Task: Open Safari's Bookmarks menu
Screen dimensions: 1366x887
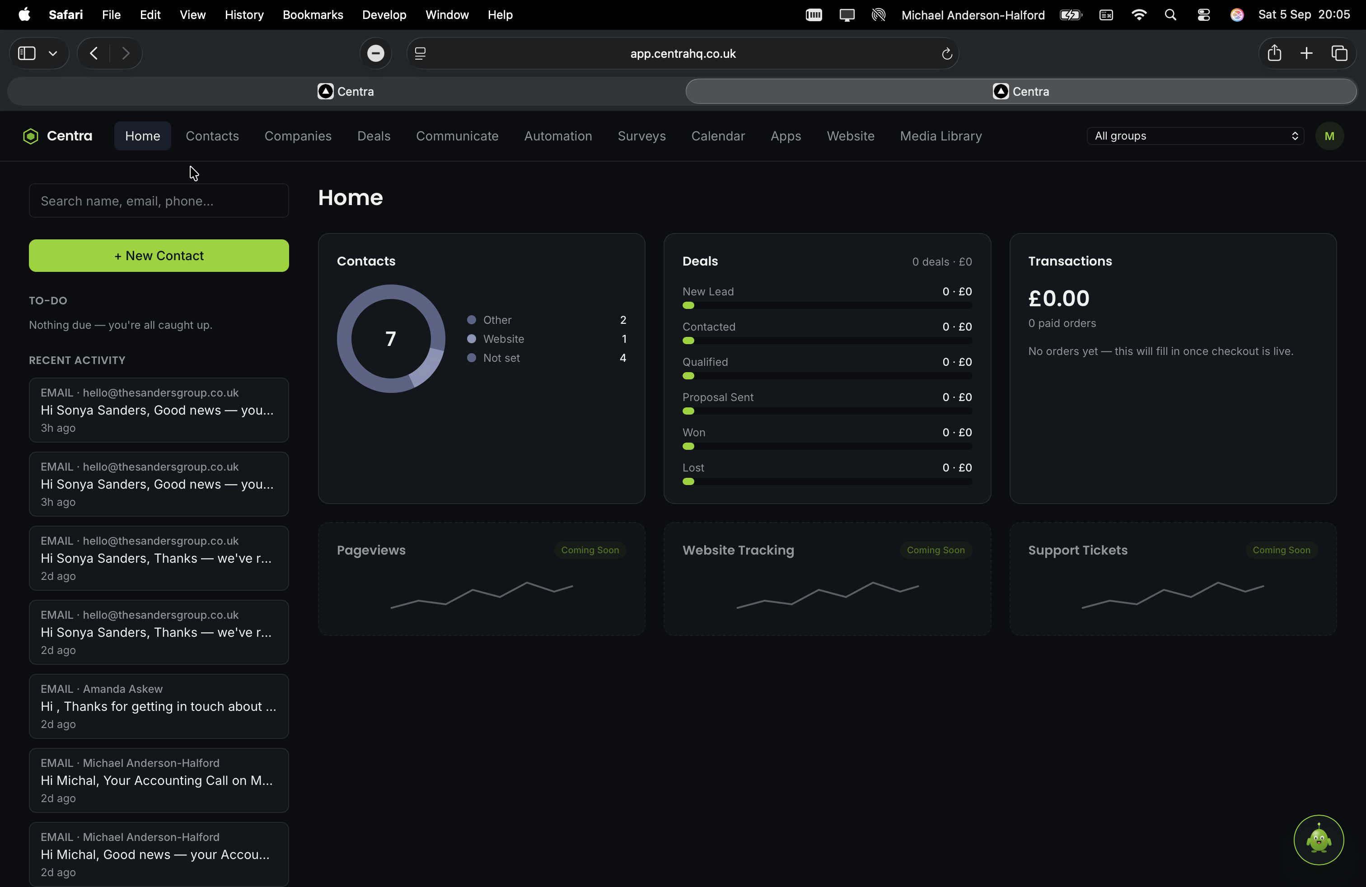Action: point(313,15)
